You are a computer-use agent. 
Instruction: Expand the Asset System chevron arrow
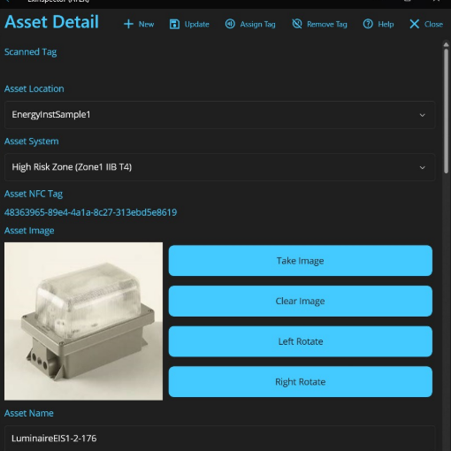(422, 167)
